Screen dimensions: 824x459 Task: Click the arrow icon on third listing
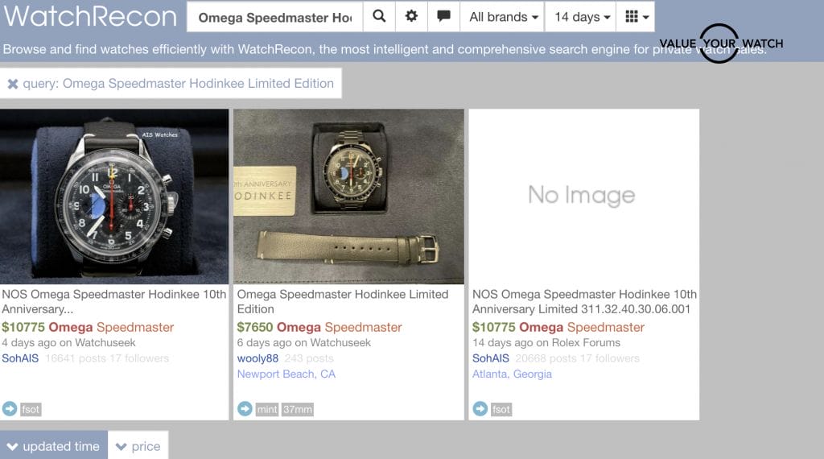click(x=480, y=409)
